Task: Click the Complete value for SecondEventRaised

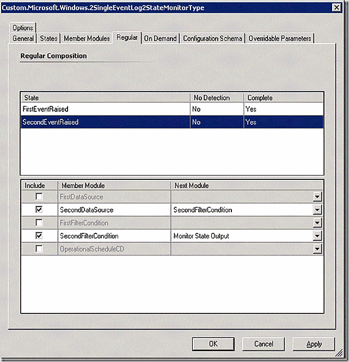Action: click(251, 122)
